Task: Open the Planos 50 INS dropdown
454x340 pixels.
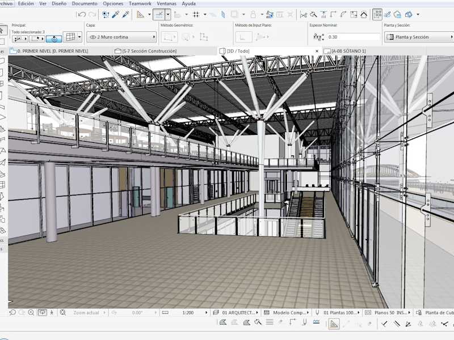Action: tap(388, 313)
